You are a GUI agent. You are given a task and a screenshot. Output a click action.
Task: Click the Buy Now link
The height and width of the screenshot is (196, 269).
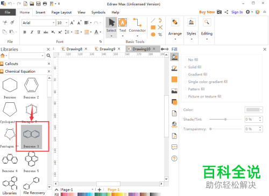pos(207,12)
